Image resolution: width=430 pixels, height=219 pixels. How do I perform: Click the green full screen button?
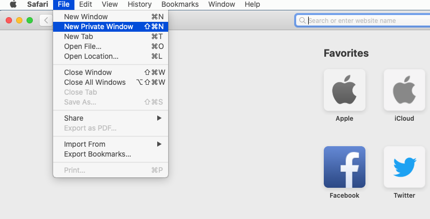tap(30, 20)
